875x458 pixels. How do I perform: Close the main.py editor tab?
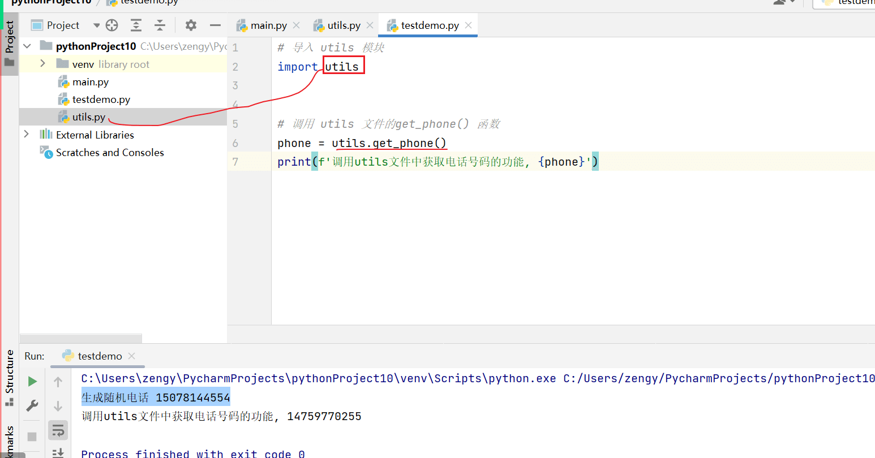296,25
